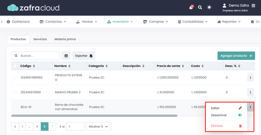Select current page 5
The height and width of the screenshot is (135, 261).
[x=45, y=127]
